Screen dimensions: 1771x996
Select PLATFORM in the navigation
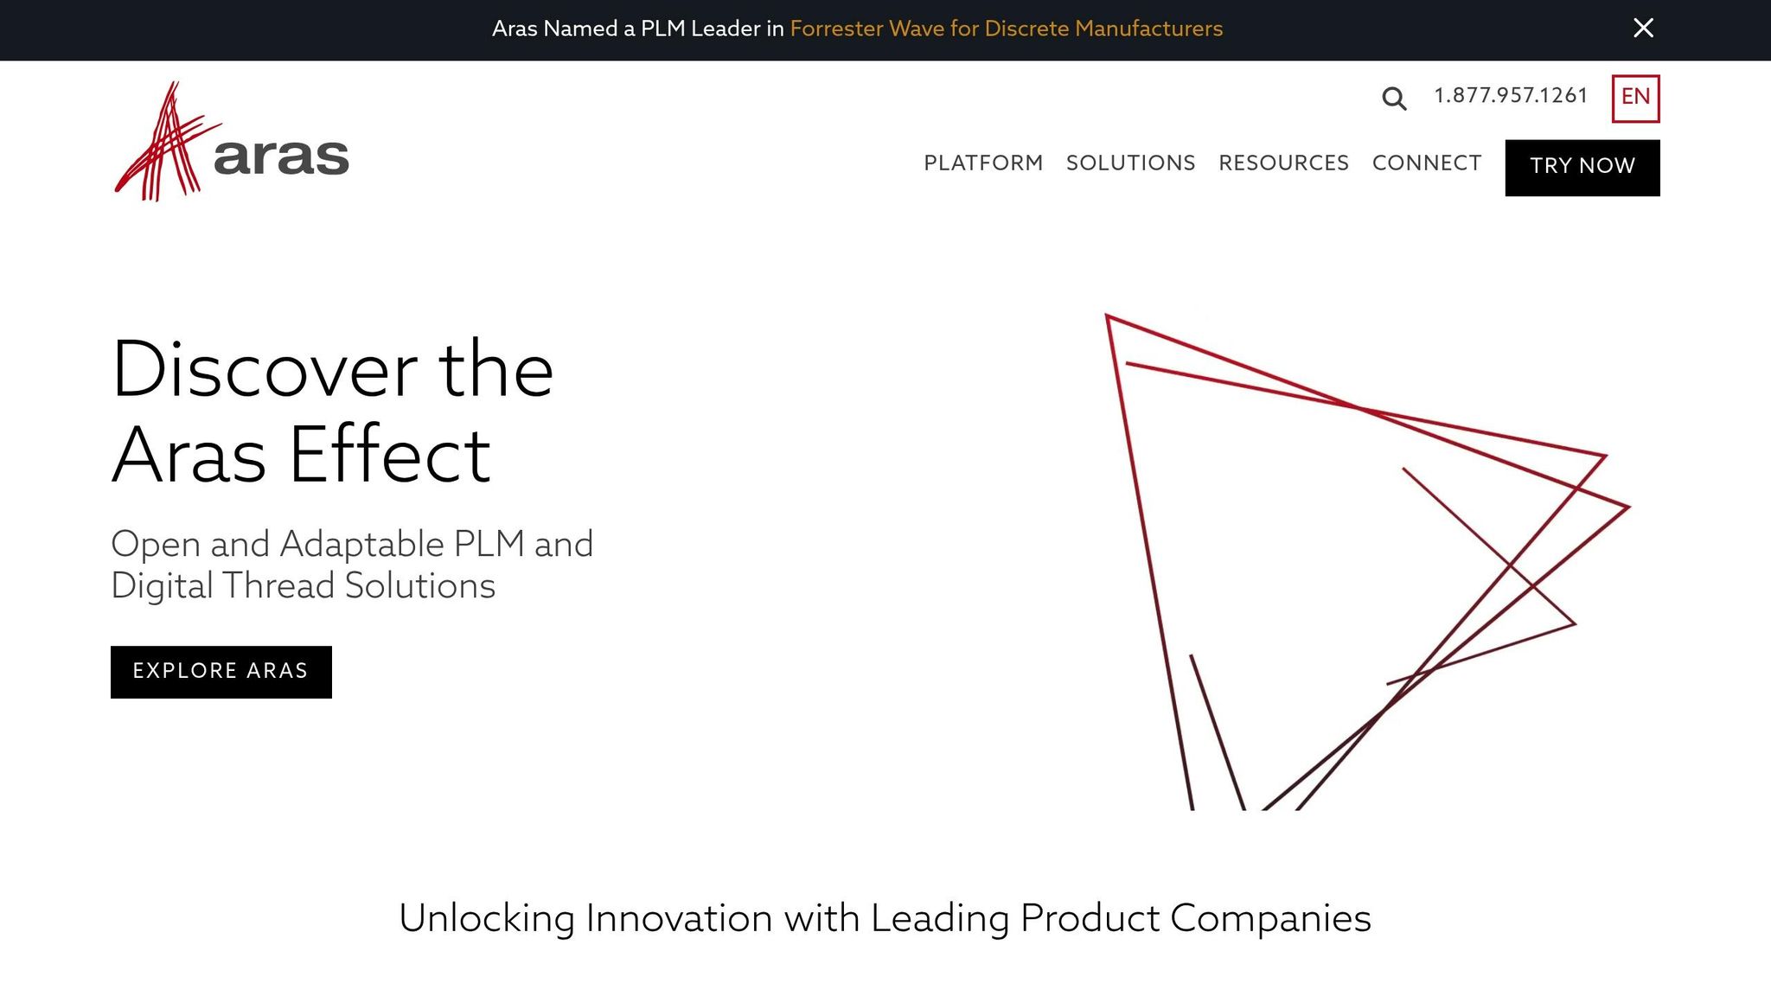pos(983,163)
